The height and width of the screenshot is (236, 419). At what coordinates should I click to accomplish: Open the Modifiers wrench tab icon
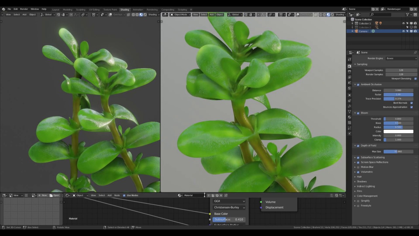349,106
